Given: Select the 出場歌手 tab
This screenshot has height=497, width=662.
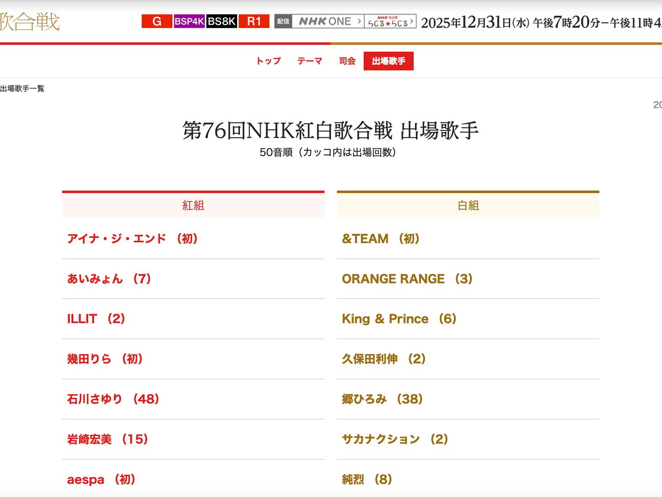Looking at the screenshot, I should point(388,61).
